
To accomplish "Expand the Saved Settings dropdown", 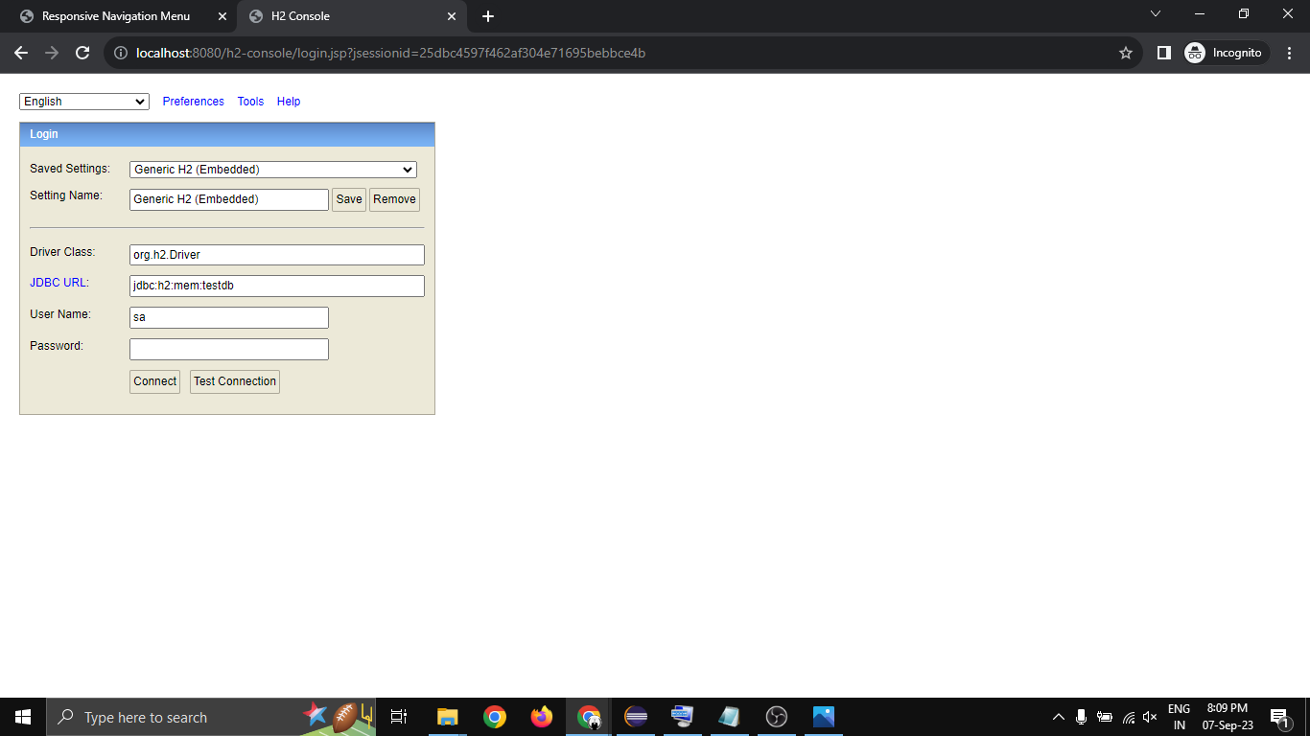I will 273,170.
